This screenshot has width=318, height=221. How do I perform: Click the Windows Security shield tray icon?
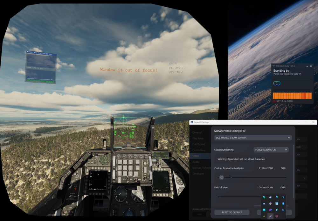pyautogui.click(x=264, y=197)
